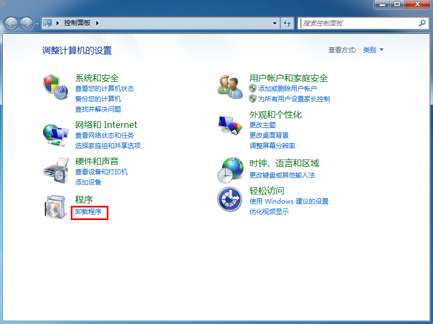Click the 卸载程序 link
Image resolution: width=433 pixels, height=324 pixels.
click(88, 211)
